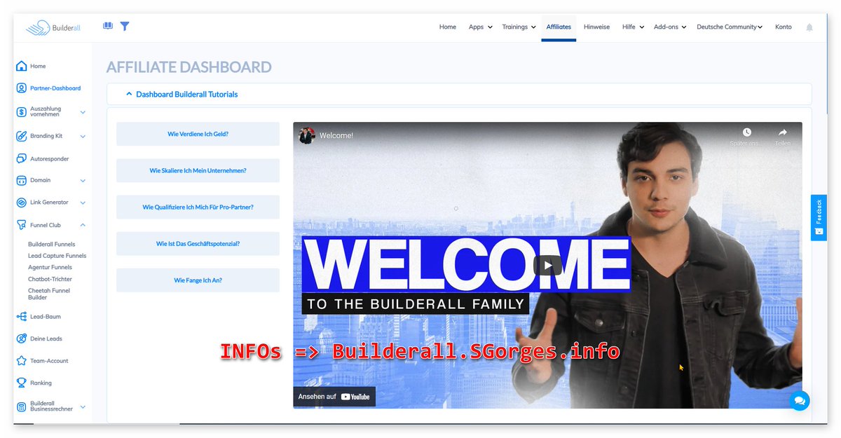
Task: Expand Link Generator submenu chevron
Action: coord(83,203)
